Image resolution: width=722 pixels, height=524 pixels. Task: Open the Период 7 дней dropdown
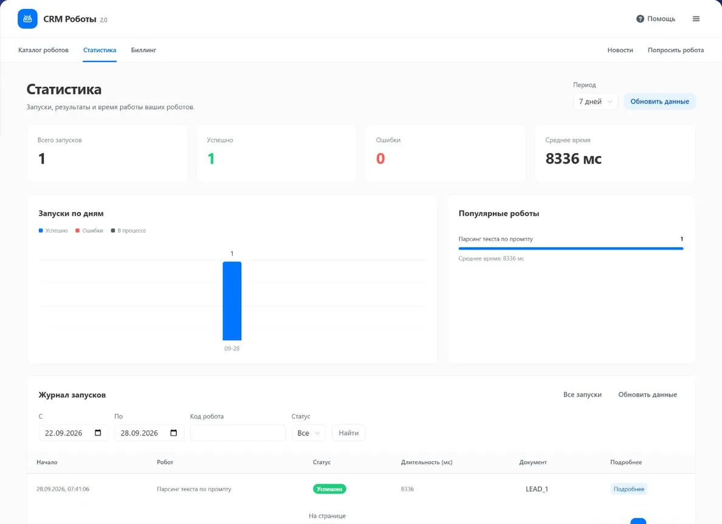pyautogui.click(x=596, y=101)
